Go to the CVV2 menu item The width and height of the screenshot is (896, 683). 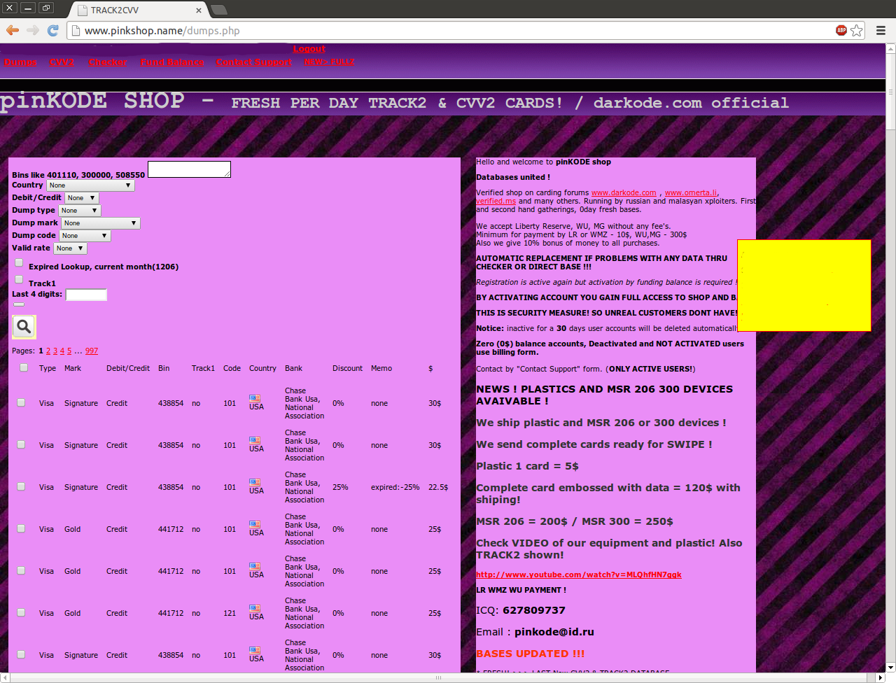62,62
